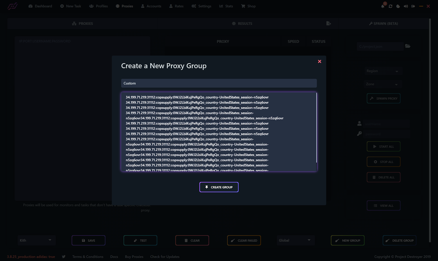
Task: Toggle sound with the speaker icon
Action: (x=406, y=6)
